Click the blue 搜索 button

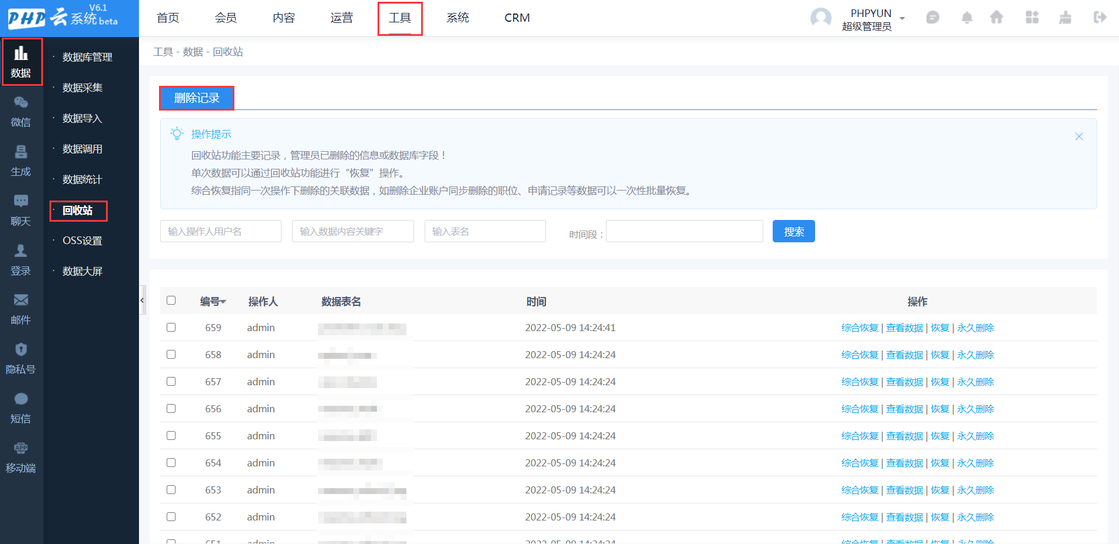(794, 231)
